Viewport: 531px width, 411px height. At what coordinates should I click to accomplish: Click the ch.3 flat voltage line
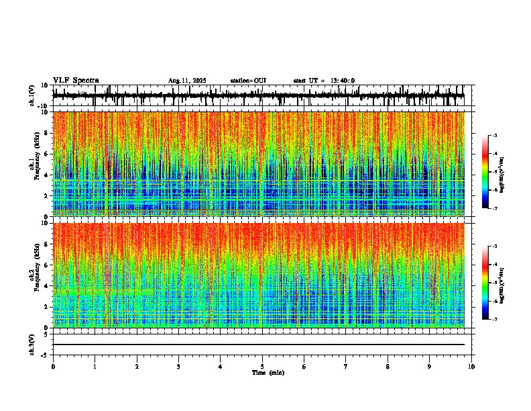tap(258, 345)
